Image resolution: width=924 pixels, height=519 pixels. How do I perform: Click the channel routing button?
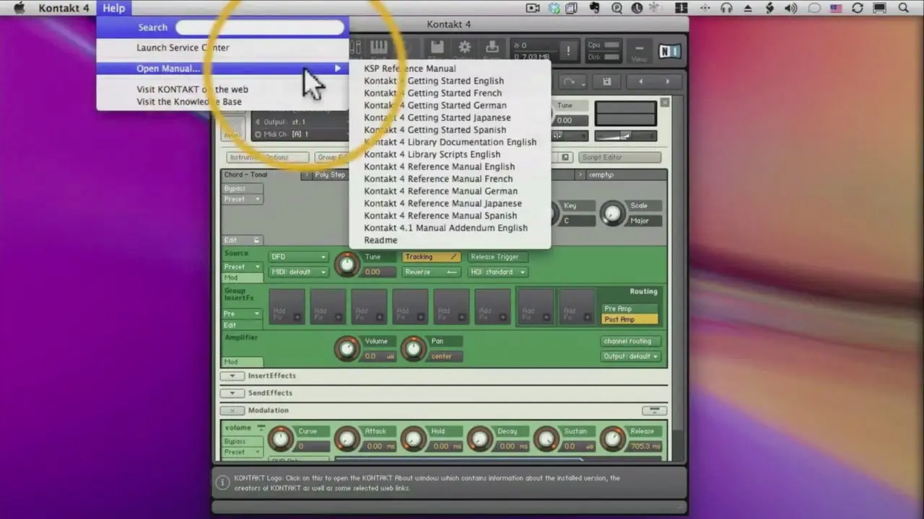tap(630, 341)
